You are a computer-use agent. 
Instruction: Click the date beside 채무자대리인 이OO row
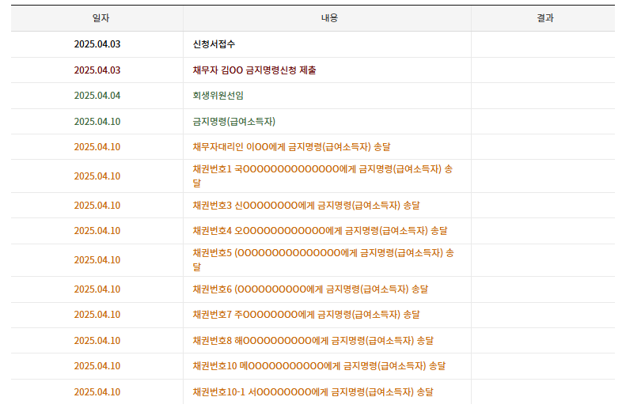[97, 147]
